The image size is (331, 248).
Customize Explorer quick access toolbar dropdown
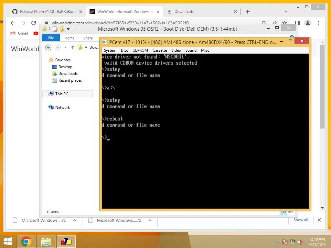coord(69,29)
